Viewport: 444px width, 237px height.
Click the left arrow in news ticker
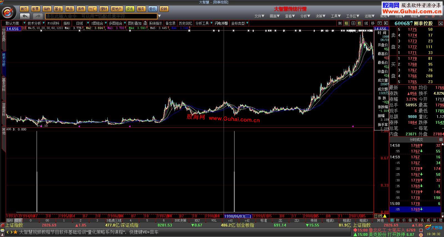pyautogui.click(x=8, y=232)
